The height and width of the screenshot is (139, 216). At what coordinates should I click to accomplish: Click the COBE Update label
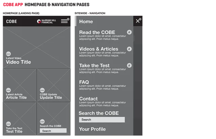coord(48,94)
